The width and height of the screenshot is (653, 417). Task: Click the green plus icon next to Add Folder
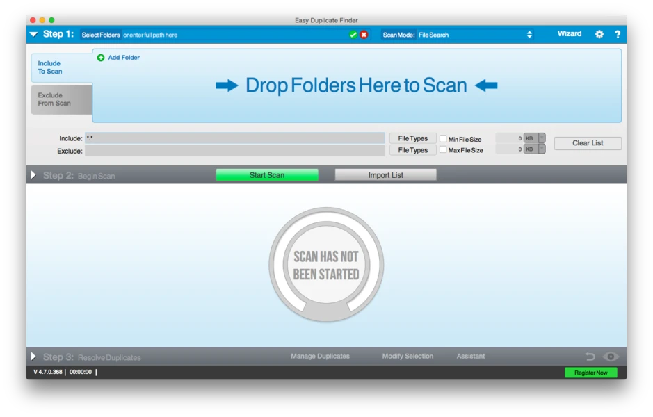101,58
